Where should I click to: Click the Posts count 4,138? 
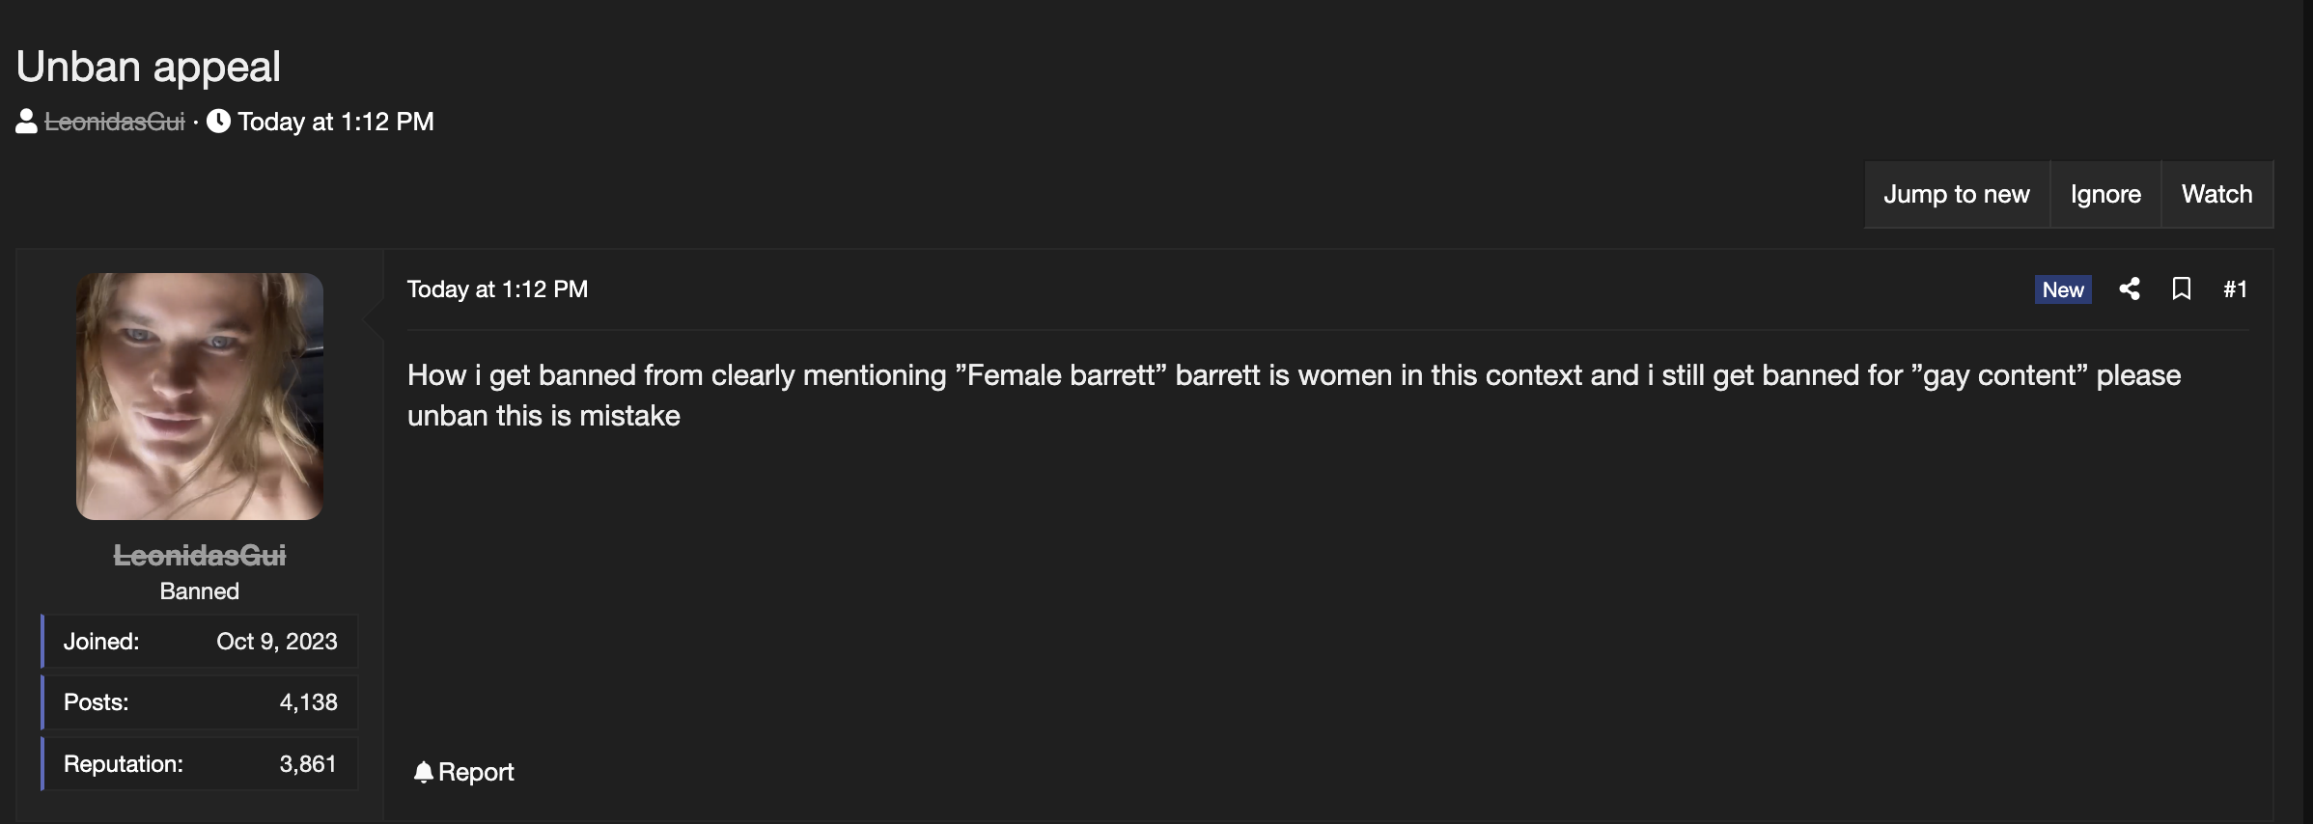tap(308, 702)
